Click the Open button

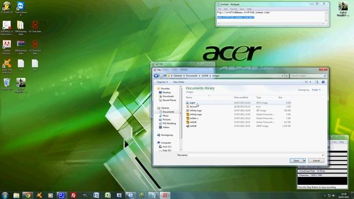coord(296,161)
